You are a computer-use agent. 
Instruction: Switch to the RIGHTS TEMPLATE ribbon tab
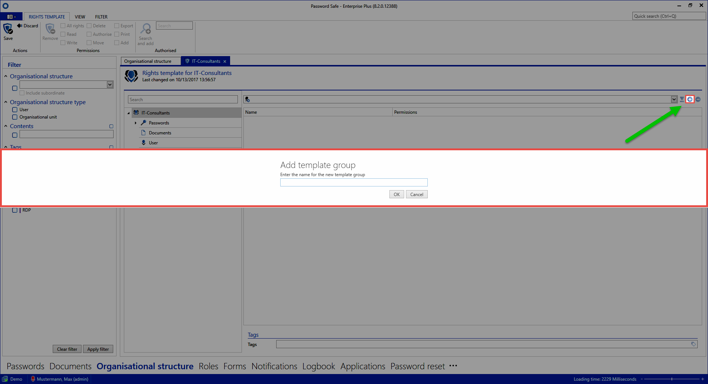pyautogui.click(x=47, y=17)
